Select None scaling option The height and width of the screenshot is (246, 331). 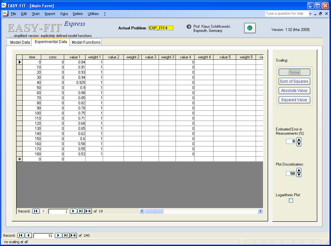[x=294, y=72]
